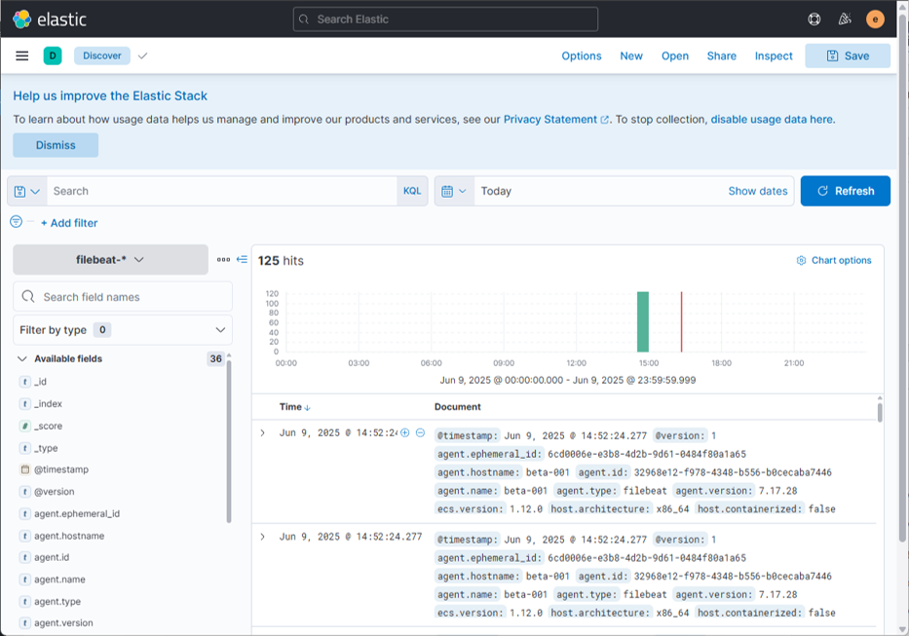This screenshot has height=636, width=909.
Task: Click the page vertical scrollbar
Action: point(902,279)
